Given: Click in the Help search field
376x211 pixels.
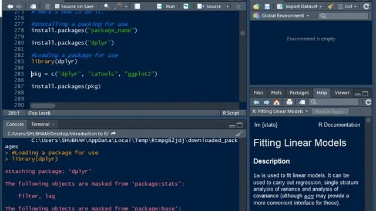Looking at the screenshot, I should (x=334, y=102).
